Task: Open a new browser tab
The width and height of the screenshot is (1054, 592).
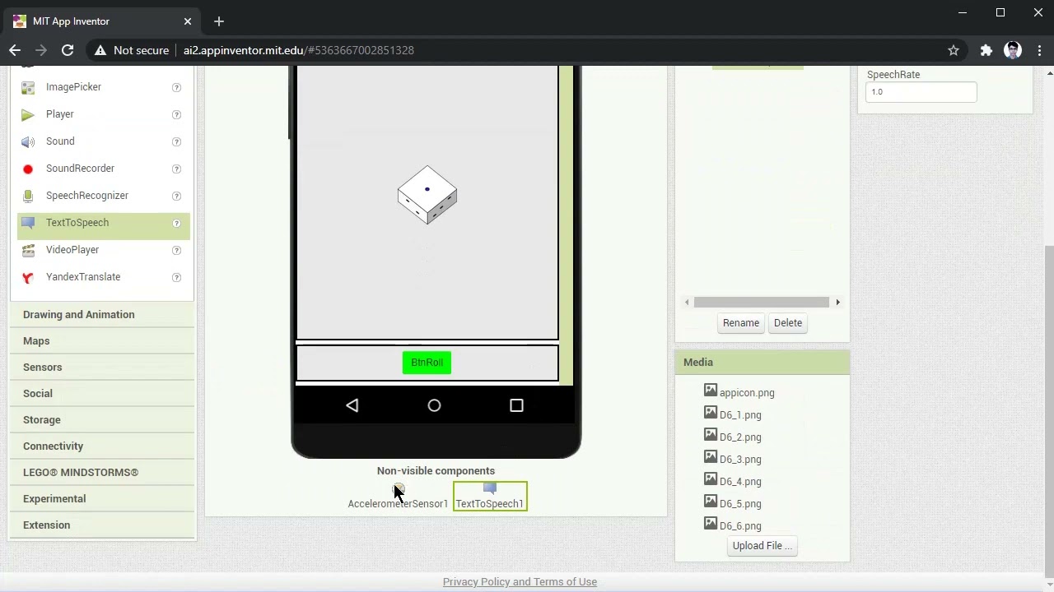Action: [219, 21]
